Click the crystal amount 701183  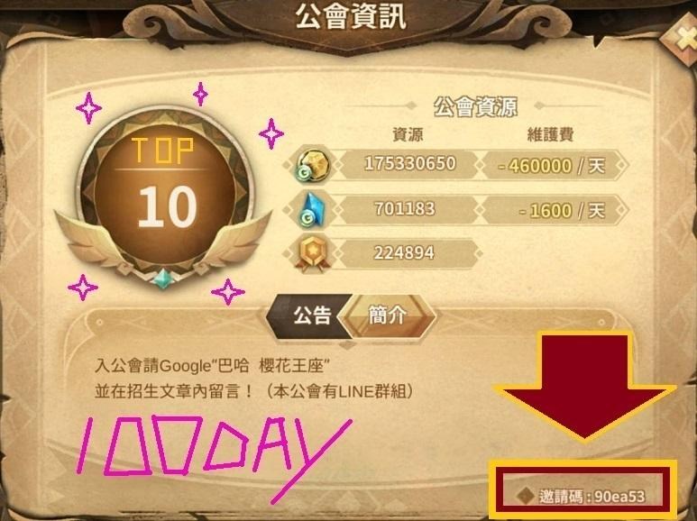405,209
